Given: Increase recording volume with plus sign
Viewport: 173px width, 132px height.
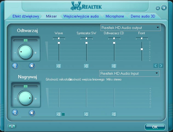Looking at the screenshot, I should click(36, 99).
